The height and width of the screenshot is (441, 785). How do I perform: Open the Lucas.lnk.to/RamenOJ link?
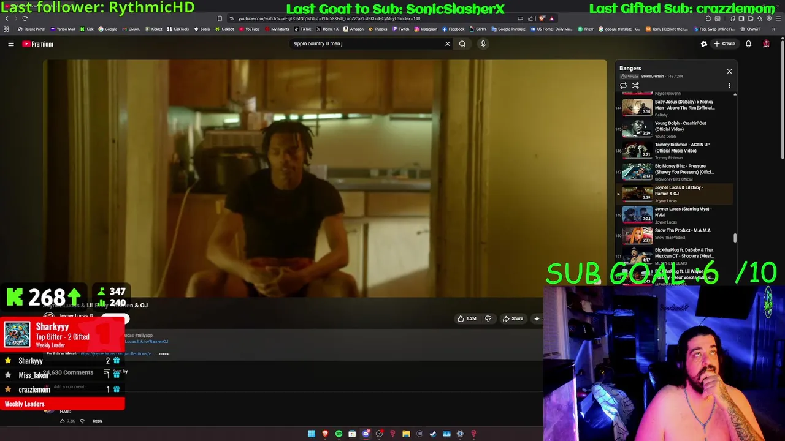[147, 341]
